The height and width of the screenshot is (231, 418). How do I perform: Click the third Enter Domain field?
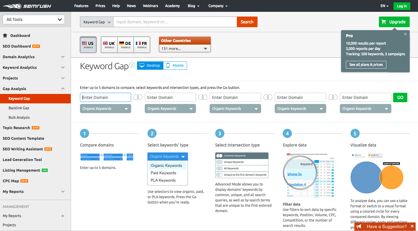235,97
